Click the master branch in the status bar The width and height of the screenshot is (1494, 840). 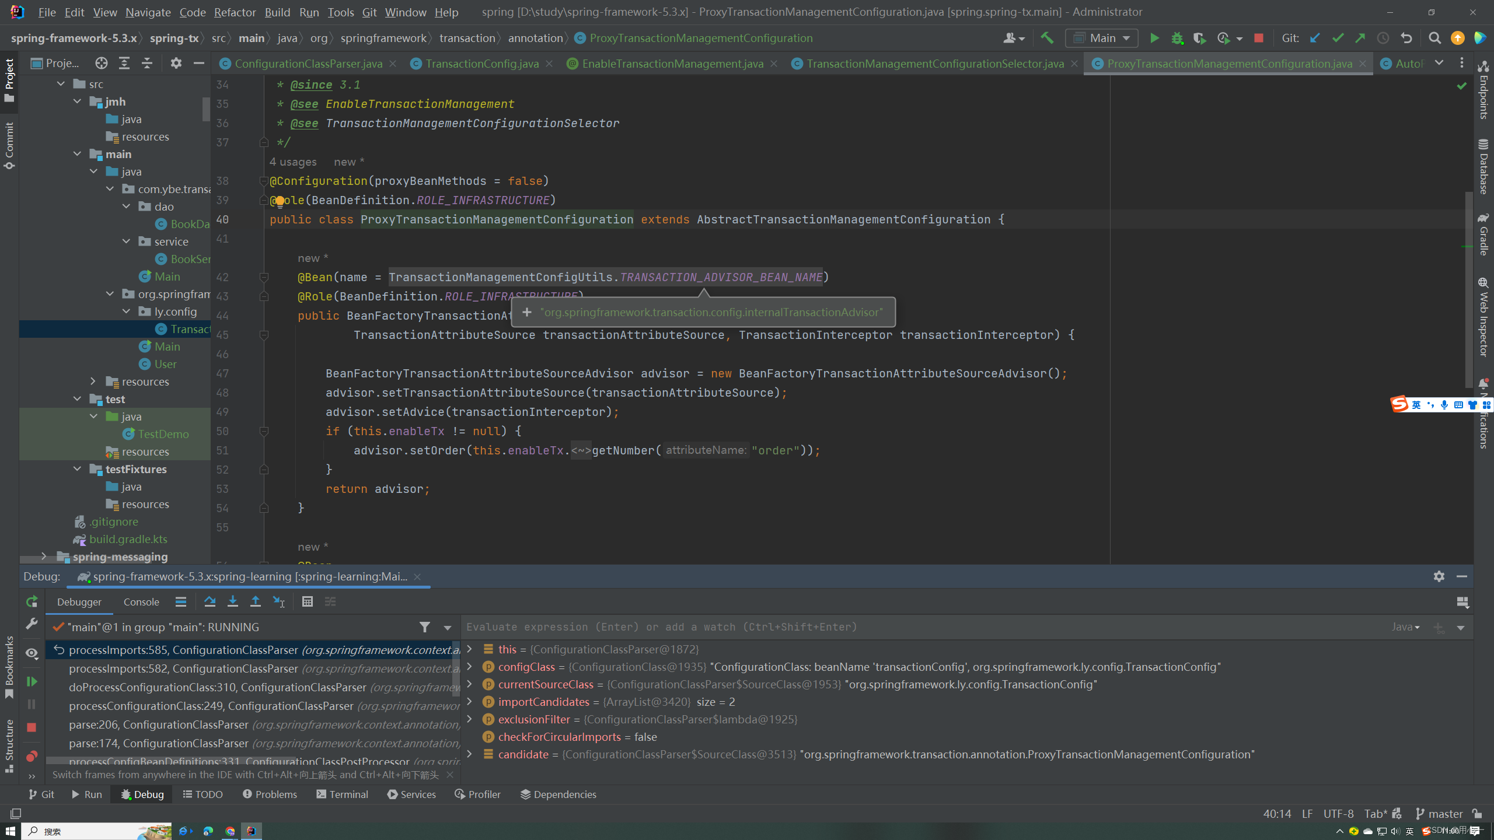coord(1445,813)
